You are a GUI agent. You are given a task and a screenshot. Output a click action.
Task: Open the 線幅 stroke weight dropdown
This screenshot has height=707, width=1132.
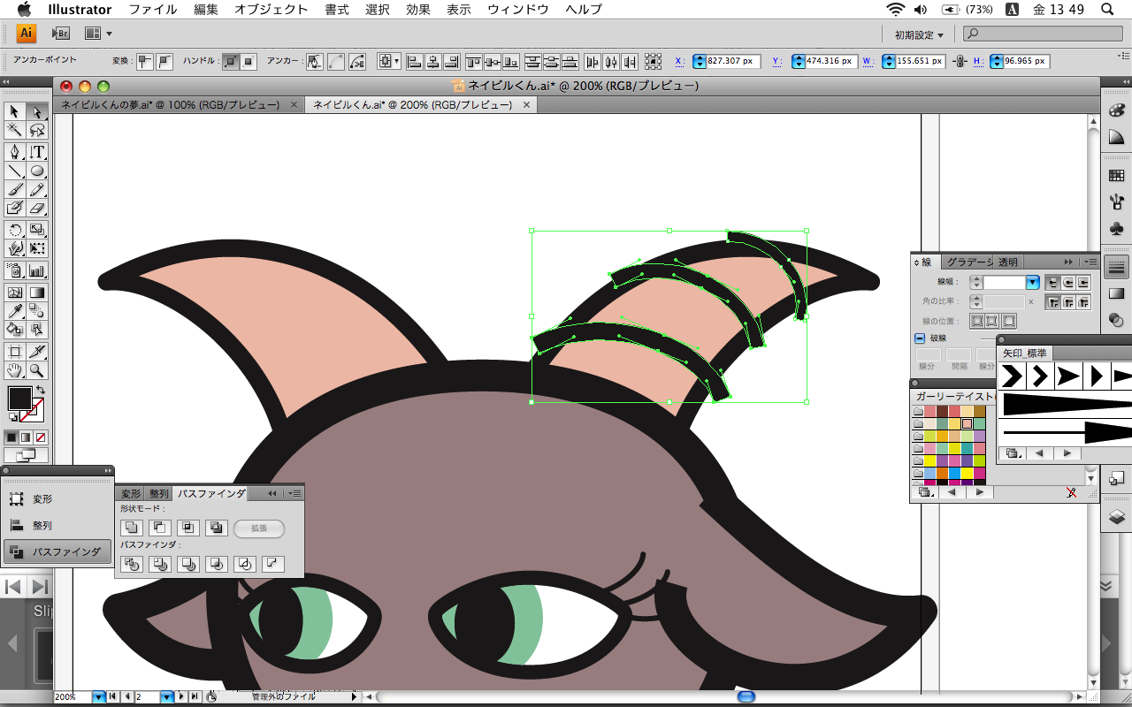tap(1032, 283)
